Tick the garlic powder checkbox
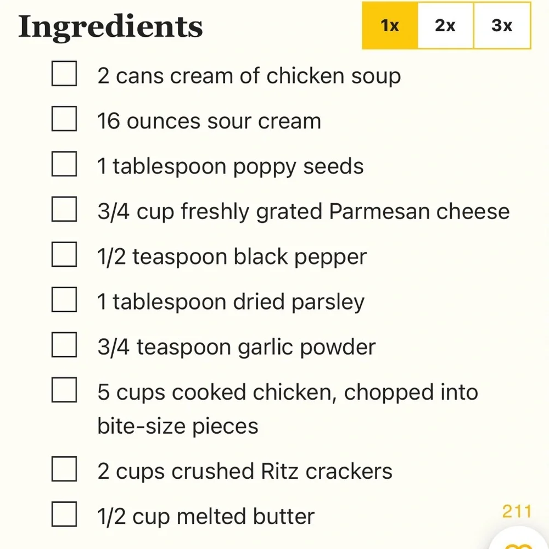This screenshot has width=549, height=549. click(64, 345)
